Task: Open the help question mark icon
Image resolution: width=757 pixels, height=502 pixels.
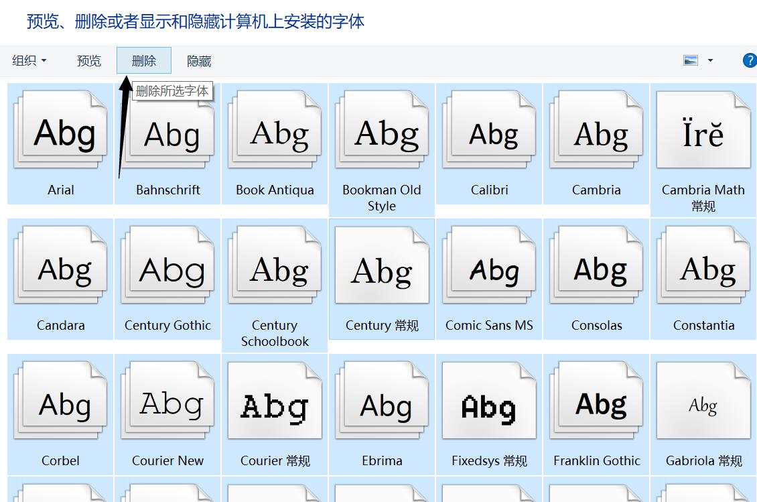Action: pos(750,60)
